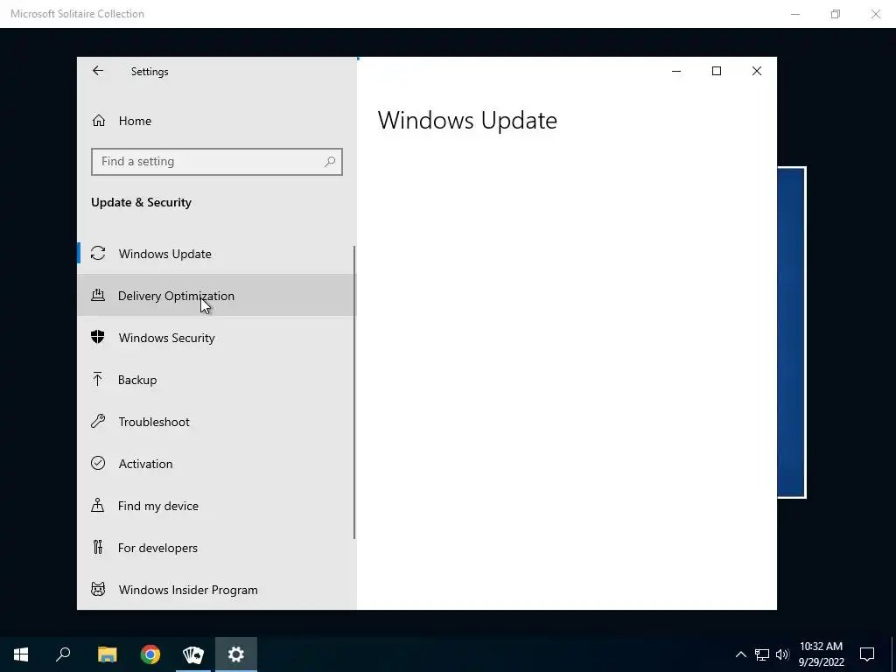The width and height of the screenshot is (896, 672).
Task: Open Windows Security section
Action: [x=217, y=338]
